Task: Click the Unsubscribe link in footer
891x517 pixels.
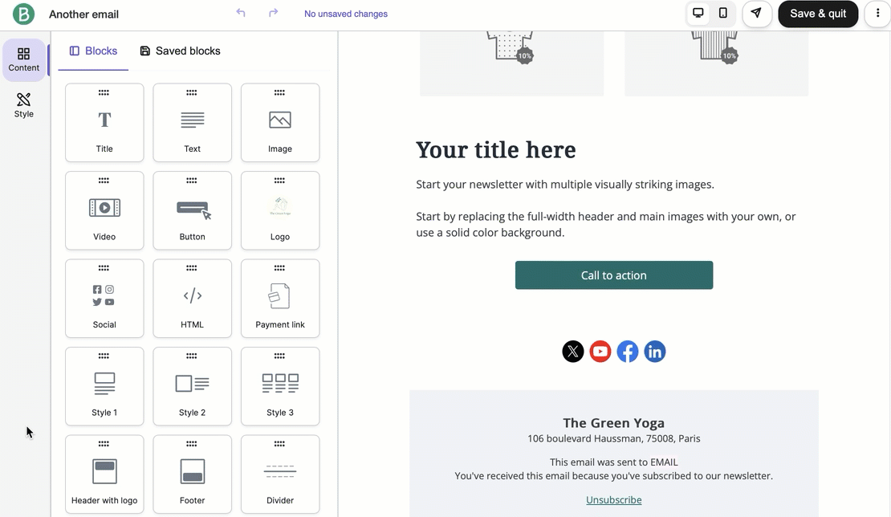Action: point(613,500)
